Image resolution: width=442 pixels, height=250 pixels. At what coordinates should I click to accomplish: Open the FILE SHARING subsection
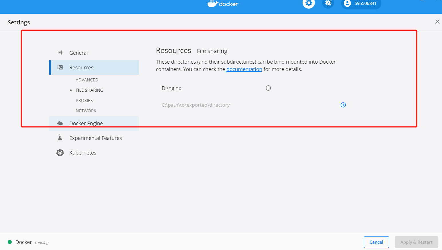(89, 90)
